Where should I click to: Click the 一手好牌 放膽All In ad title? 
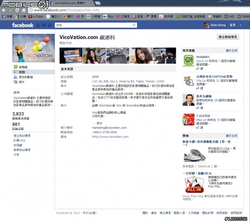(197, 174)
